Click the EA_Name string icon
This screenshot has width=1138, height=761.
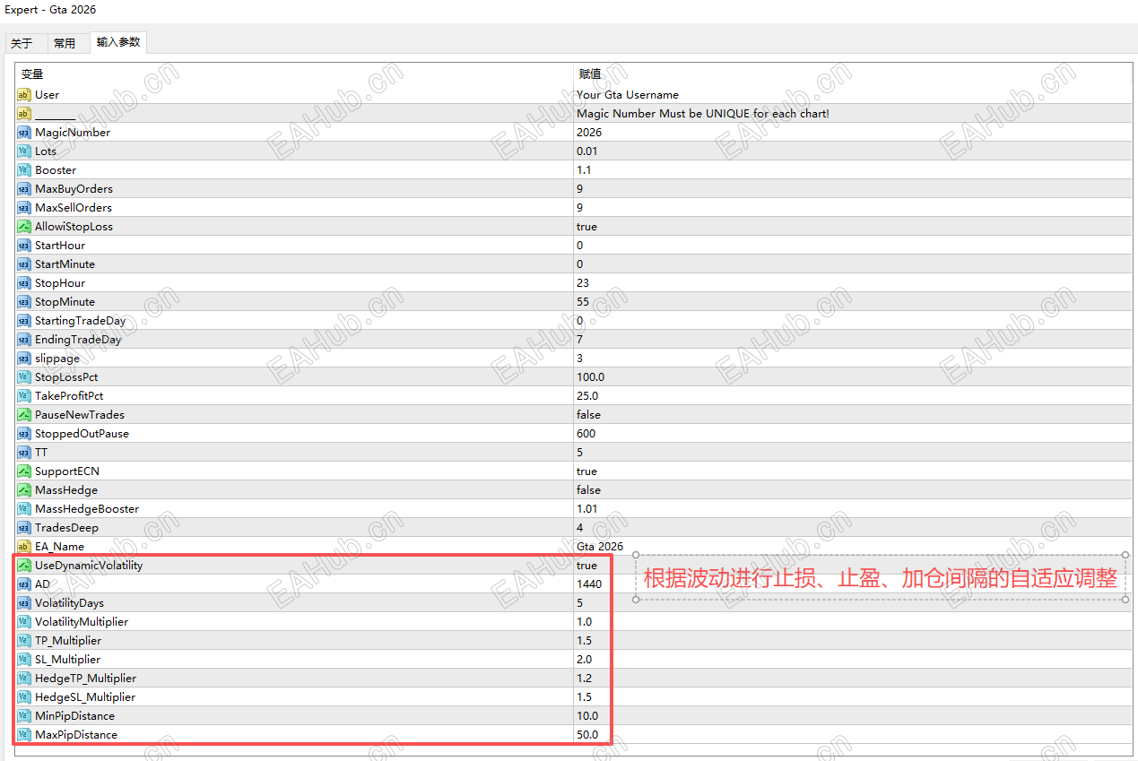coord(24,547)
